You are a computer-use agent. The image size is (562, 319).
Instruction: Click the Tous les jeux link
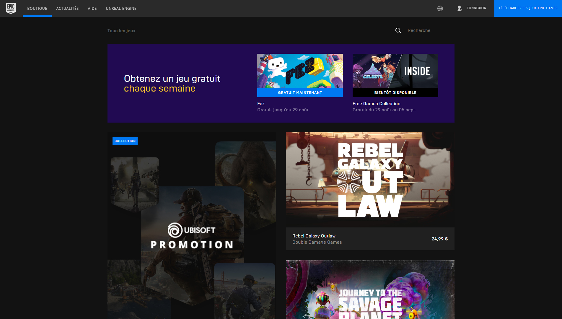click(121, 31)
